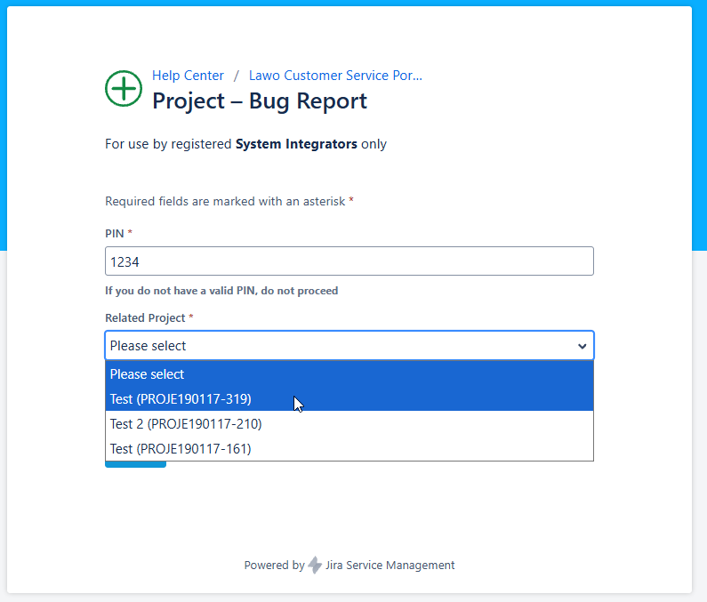Click into the PIN input field

coord(349,261)
